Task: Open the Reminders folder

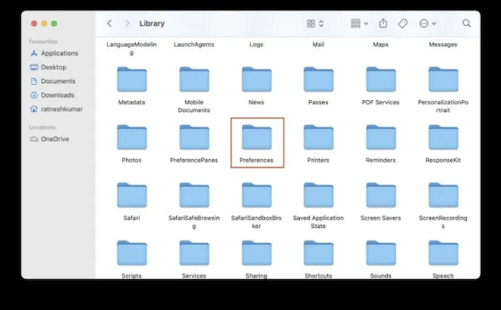Action: [x=381, y=138]
